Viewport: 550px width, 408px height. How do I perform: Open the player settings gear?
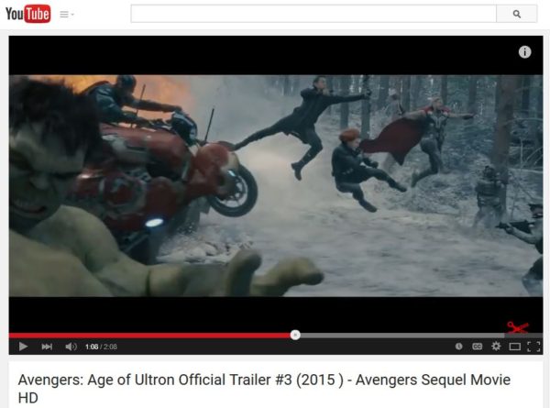(x=496, y=347)
